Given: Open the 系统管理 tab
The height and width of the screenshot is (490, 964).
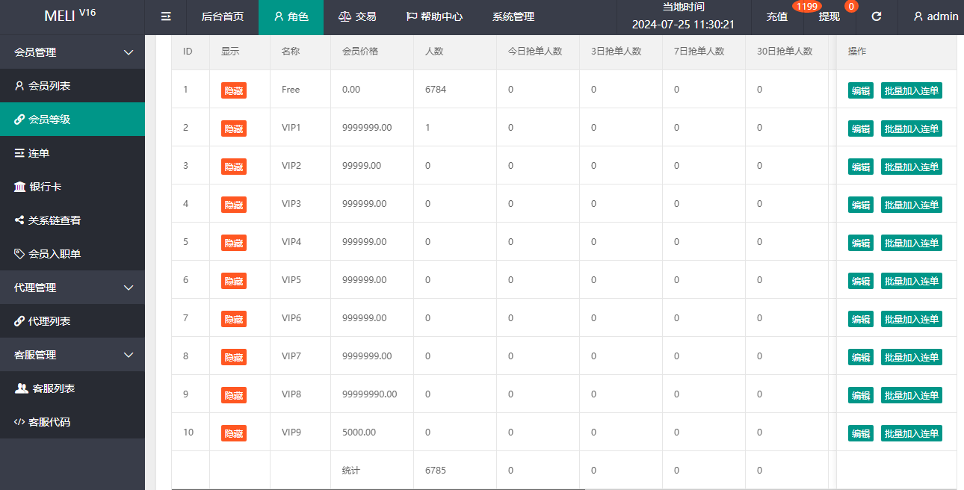Looking at the screenshot, I should point(513,16).
